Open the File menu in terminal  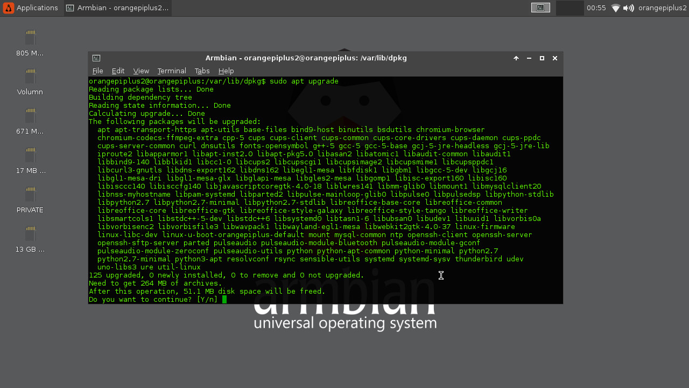97,71
